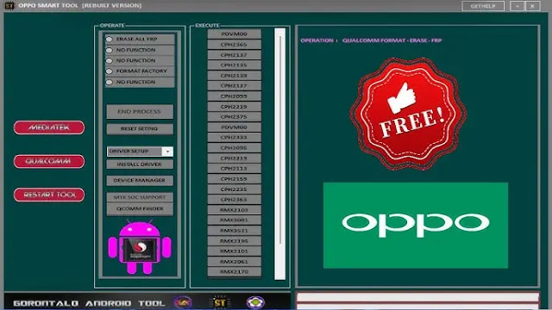Open the GETHELP button in the title bar
This screenshot has width=552, height=310.
(x=483, y=6)
